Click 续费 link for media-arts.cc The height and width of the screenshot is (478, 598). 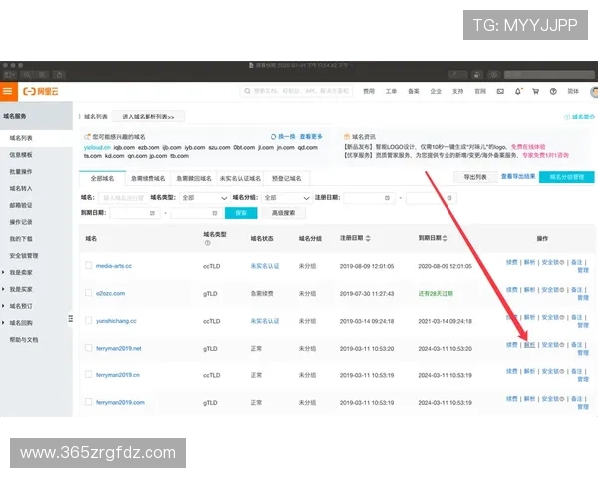512,262
